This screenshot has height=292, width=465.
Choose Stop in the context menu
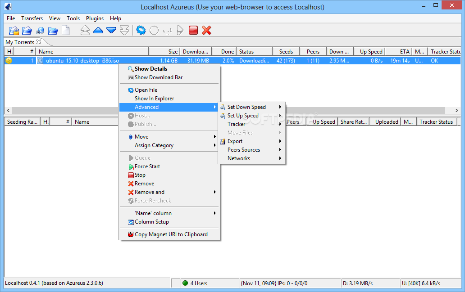[x=169, y=175]
